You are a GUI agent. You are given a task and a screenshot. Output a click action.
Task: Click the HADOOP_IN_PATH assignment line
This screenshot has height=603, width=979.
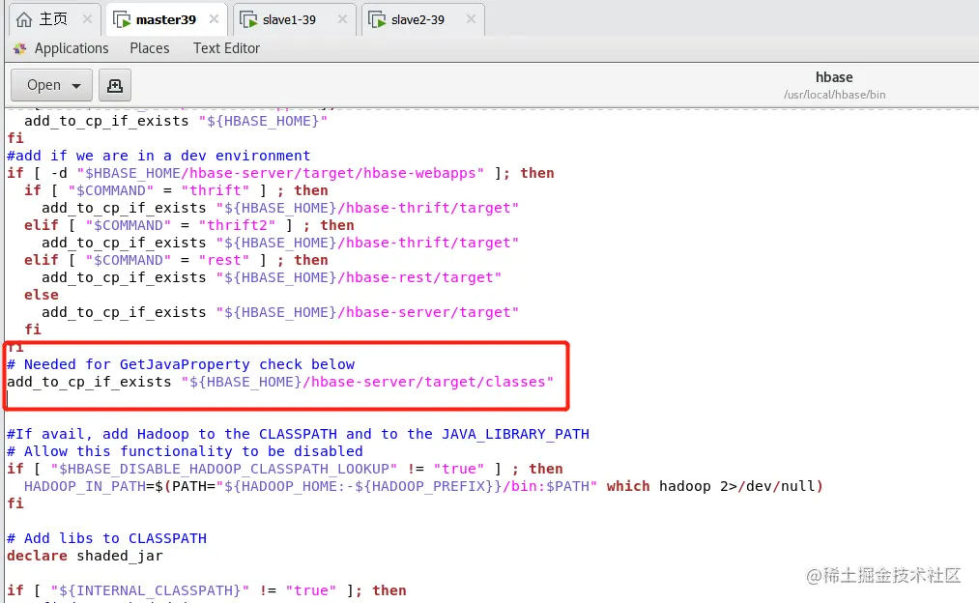coord(423,486)
